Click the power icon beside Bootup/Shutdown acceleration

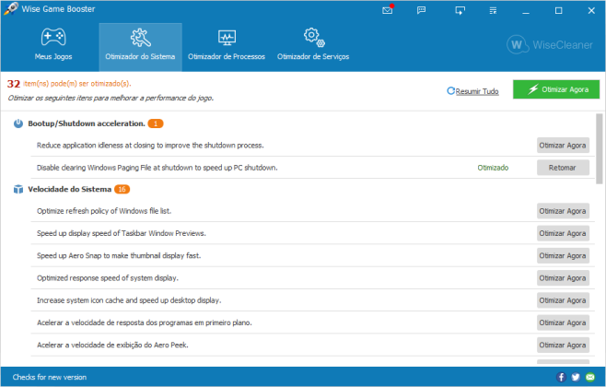[18, 123]
